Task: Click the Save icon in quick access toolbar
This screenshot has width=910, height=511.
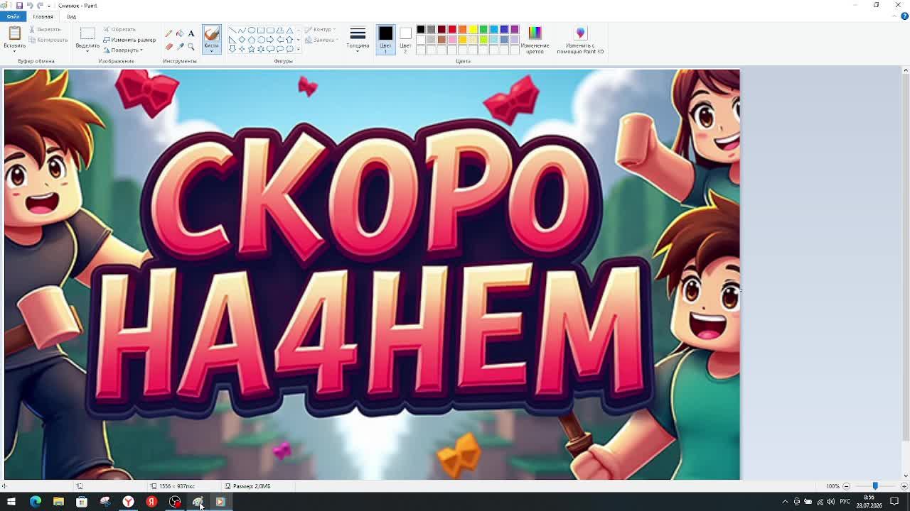Action: (x=19, y=5)
